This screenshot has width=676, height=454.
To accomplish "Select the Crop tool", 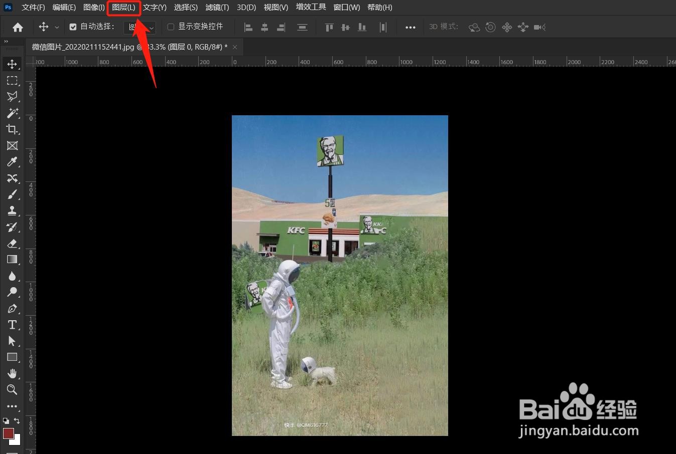I will [12, 129].
